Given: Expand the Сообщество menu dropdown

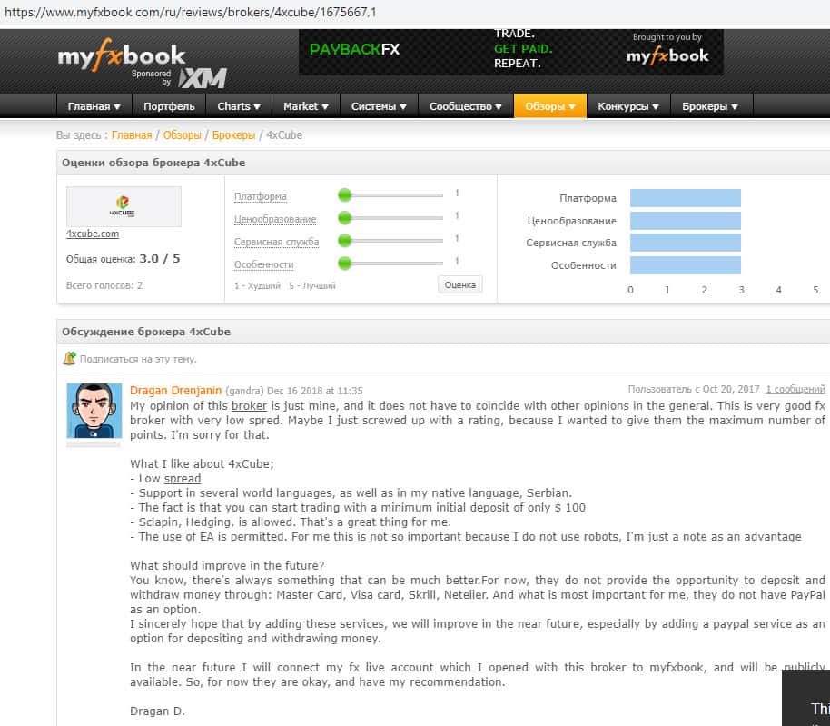Looking at the screenshot, I should 465,106.
